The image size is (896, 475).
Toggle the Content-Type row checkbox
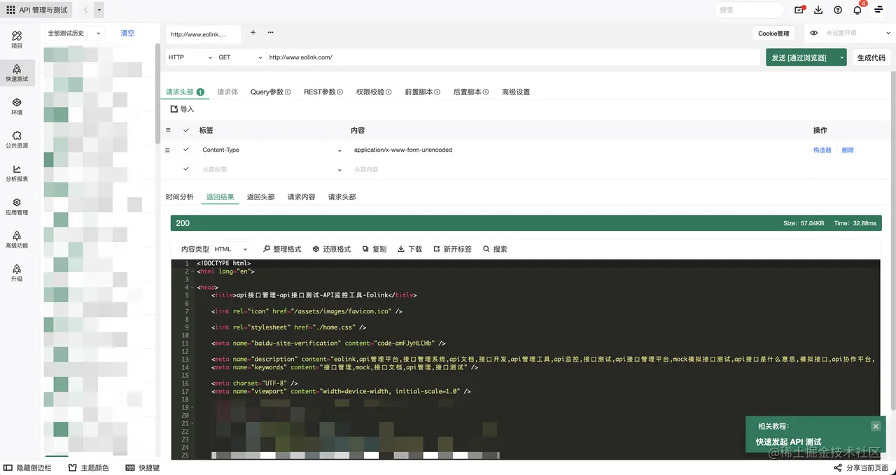click(x=186, y=150)
